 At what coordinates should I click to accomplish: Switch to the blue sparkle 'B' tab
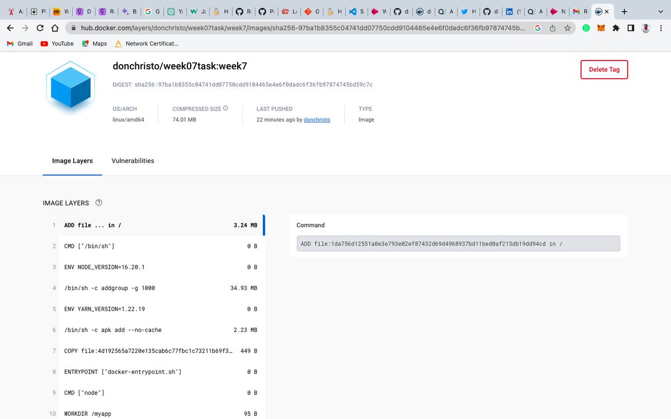130,11
